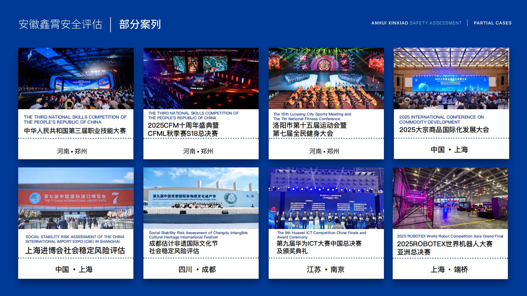Screen dimensions: 527x296
Task: Open the China International Import Expo photo
Action: pos(76,198)
